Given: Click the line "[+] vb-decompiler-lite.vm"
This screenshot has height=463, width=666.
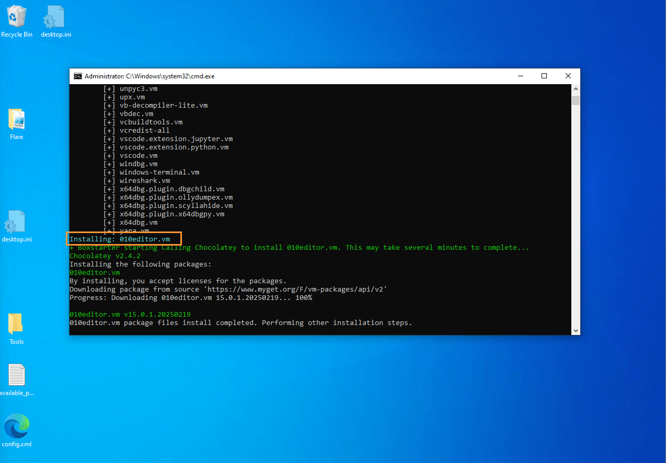Looking at the screenshot, I should coord(155,106).
